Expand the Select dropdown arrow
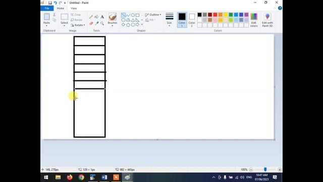This screenshot has height=182, width=323. (x=64, y=26)
